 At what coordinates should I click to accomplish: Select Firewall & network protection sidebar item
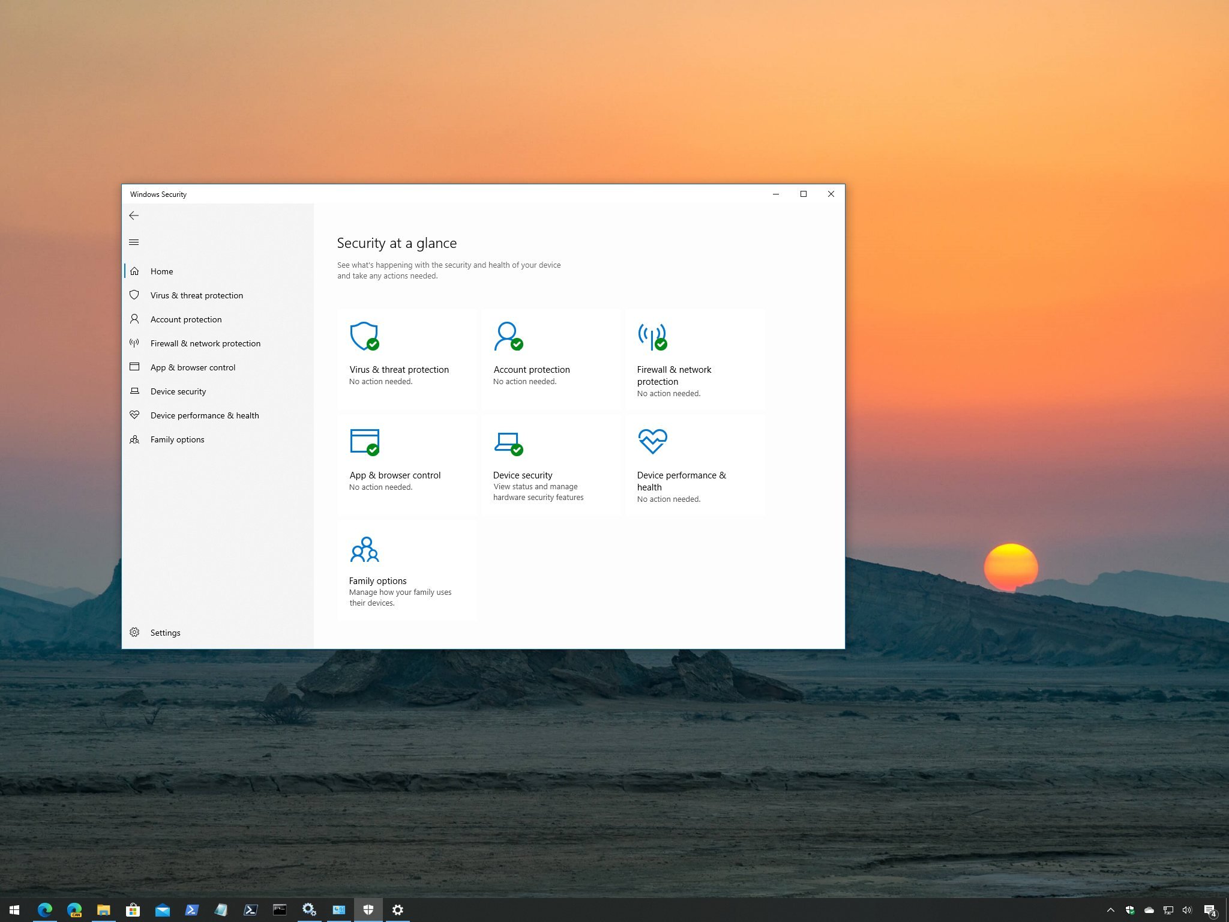pyautogui.click(x=206, y=343)
